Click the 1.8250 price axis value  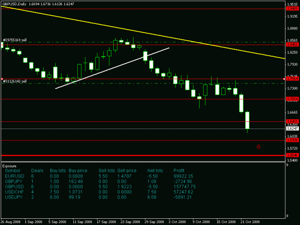(x=292, y=52)
